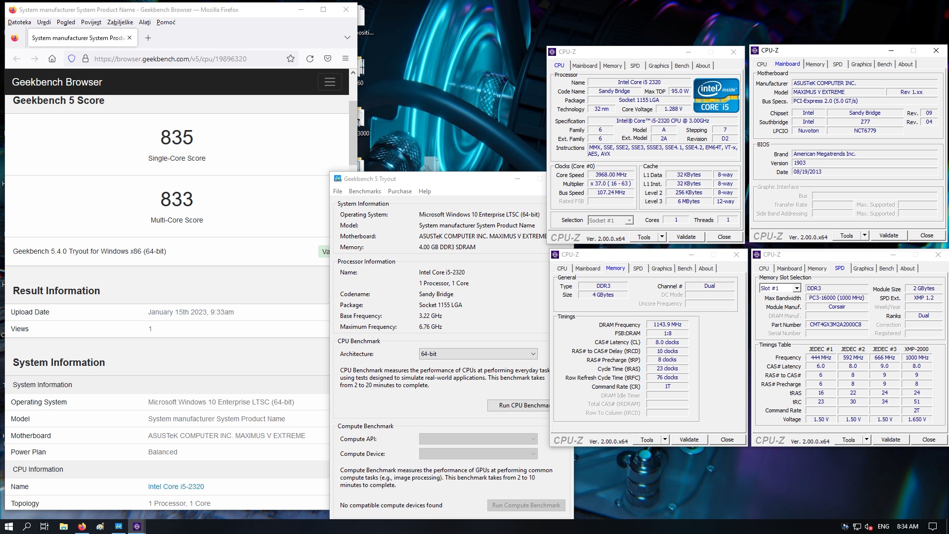
Task: Switch to Bench tab in CPU-Z Mainboard window
Action: pyautogui.click(x=884, y=64)
